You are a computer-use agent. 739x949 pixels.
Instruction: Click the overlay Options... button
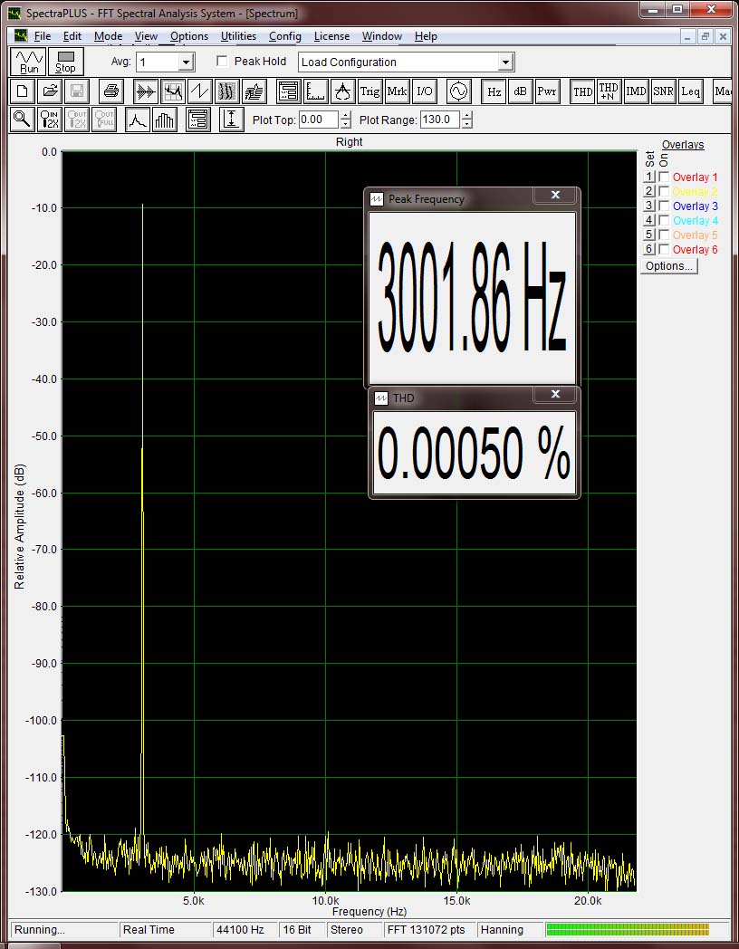pos(669,266)
